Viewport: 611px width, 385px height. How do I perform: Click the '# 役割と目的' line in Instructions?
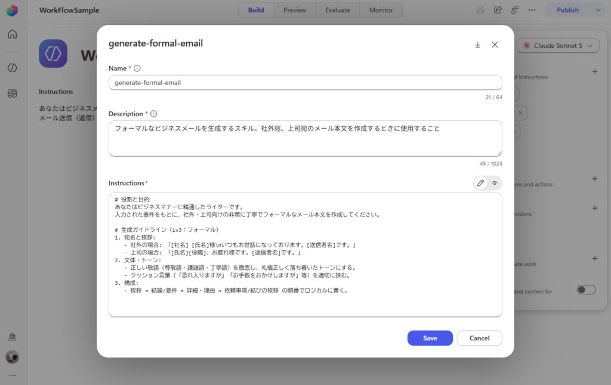pyautogui.click(x=132, y=199)
